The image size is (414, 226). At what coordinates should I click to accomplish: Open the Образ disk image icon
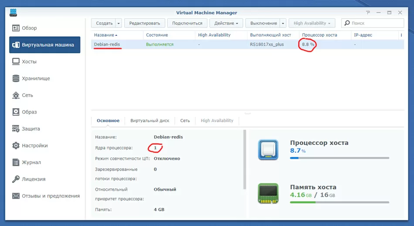(x=16, y=112)
